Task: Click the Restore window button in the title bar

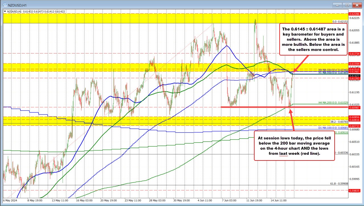Action: (347, 5)
